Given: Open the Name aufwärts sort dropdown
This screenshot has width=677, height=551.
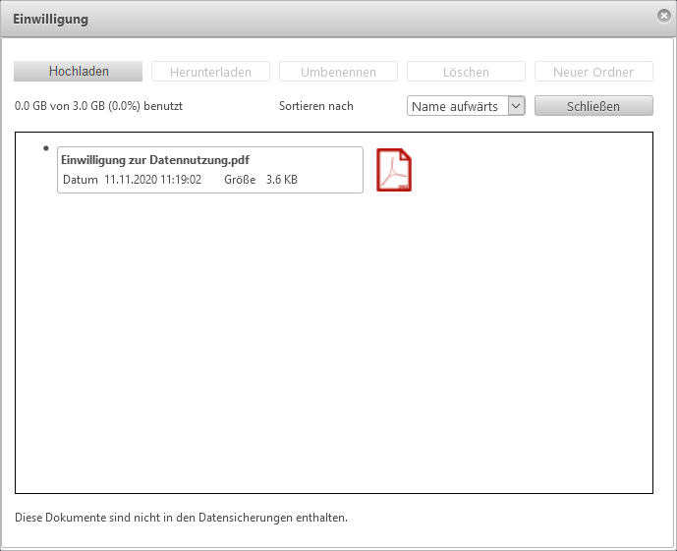Looking at the screenshot, I should 466,106.
